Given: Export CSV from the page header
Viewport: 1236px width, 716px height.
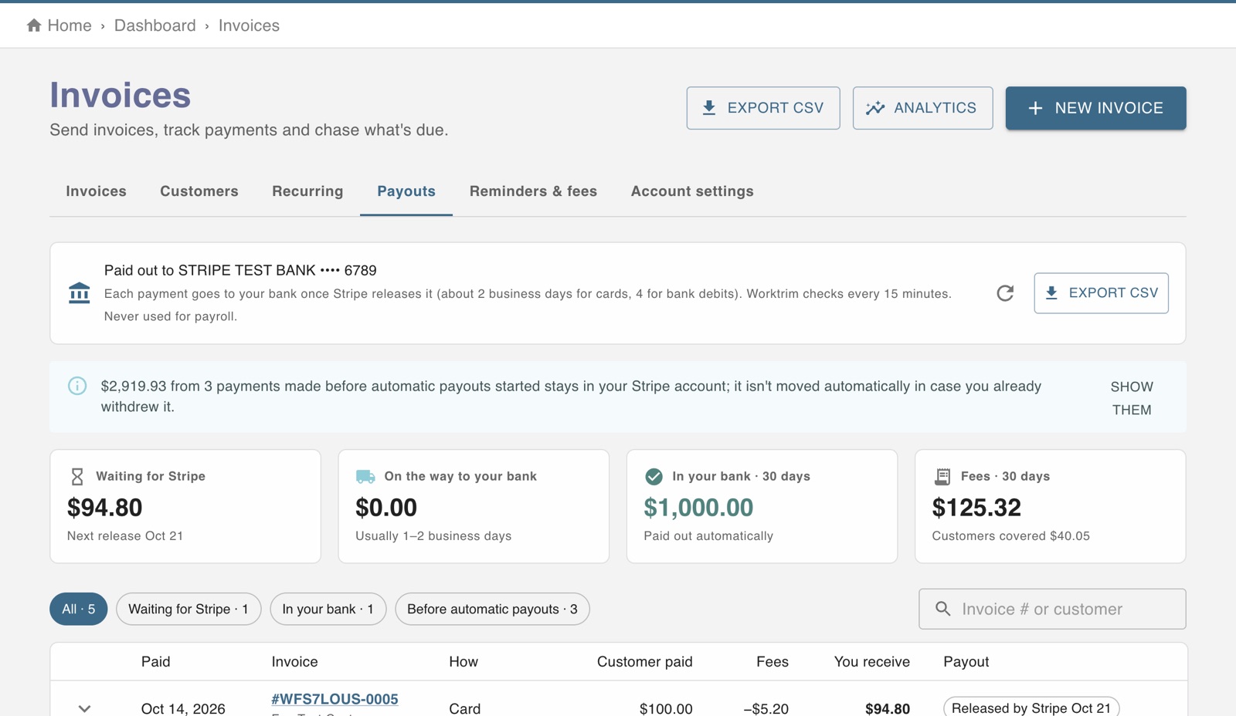Looking at the screenshot, I should tap(763, 108).
